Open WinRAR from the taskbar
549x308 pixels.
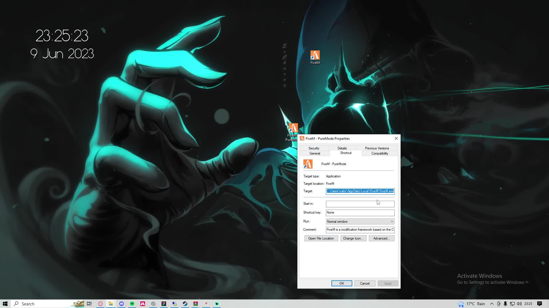196,304
